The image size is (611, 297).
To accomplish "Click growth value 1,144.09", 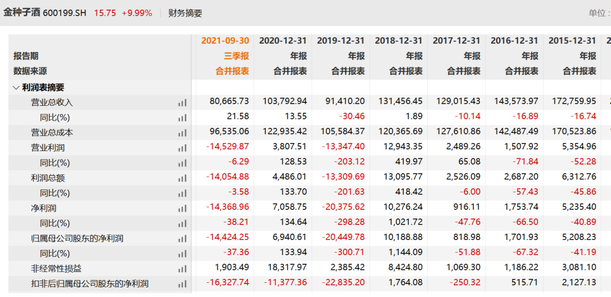I will pos(405,252).
